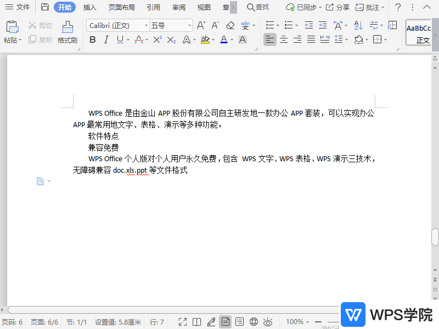Viewport: 439px width, 329px height.
Task: Enable center alignment
Action: click(283, 39)
